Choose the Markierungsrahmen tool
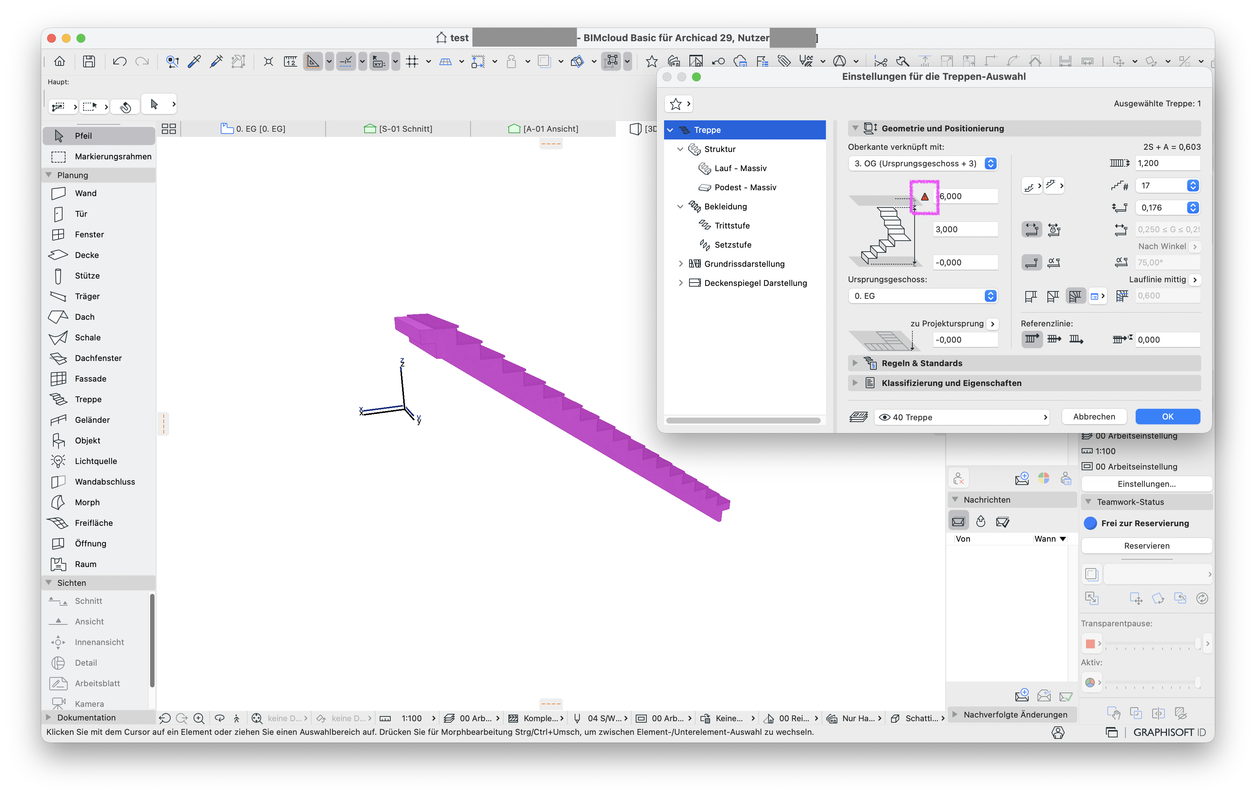The height and width of the screenshot is (797, 1256). (99, 156)
